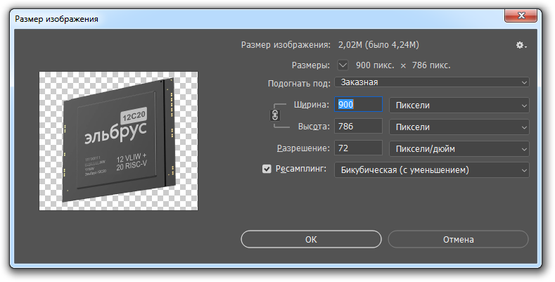The height and width of the screenshot is (282, 555).
Task: Click the 900 пикс. × 786 пикс. dimensions text
Action: 403,65
